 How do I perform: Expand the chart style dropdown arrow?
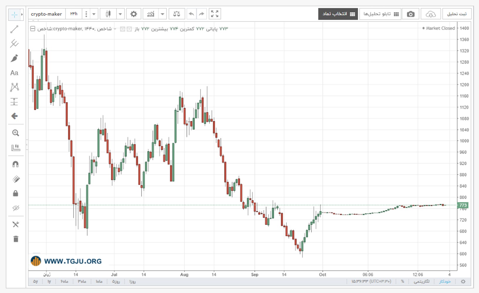coord(120,14)
